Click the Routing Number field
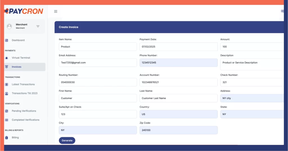 (98, 82)
